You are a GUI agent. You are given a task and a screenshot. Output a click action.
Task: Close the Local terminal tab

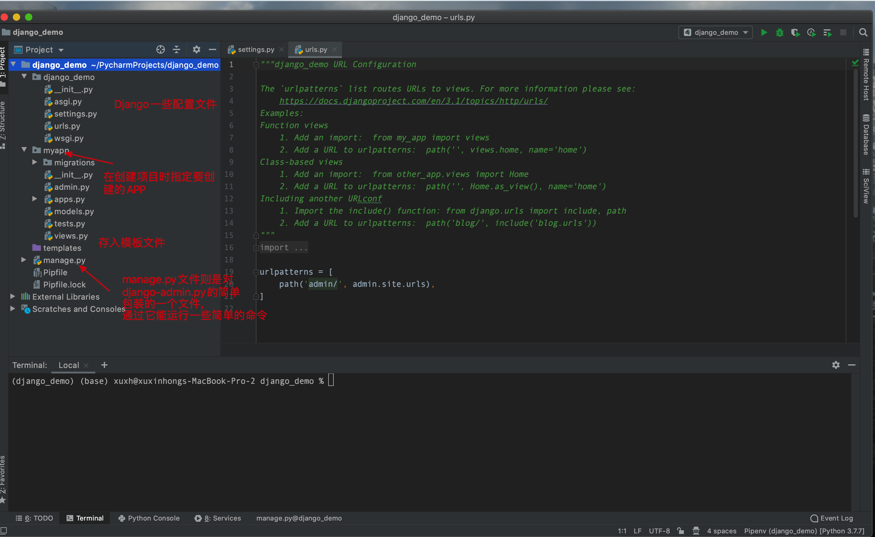86,365
